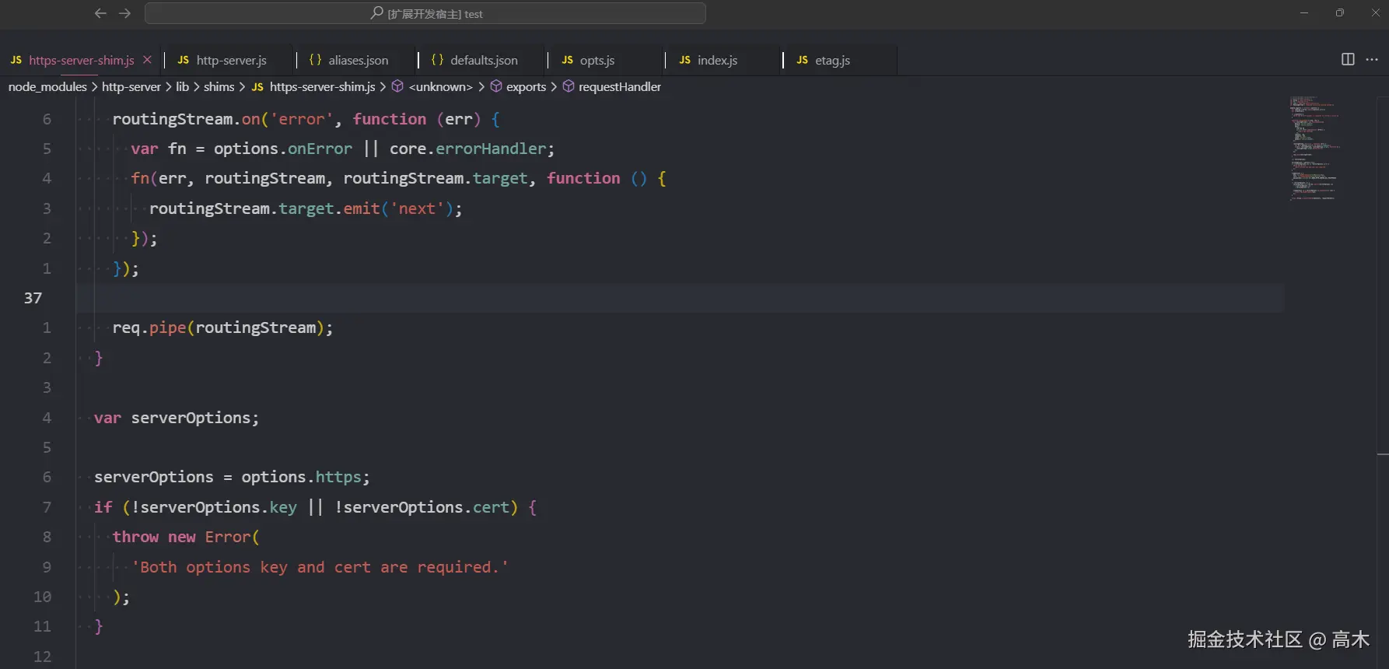Click the JS icon on the http-server.js tab
The width and height of the screenshot is (1389, 669).
pos(183,60)
